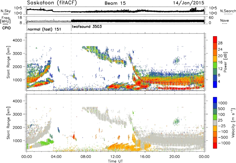Click the dashed CPID change line in the power panel
This screenshot has width=236, height=163.
pyautogui.click(x=71, y=62)
